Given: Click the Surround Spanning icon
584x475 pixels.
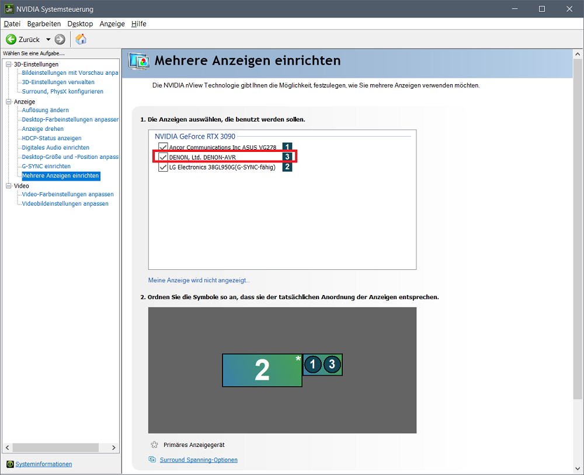Looking at the screenshot, I should [x=152, y=459].
